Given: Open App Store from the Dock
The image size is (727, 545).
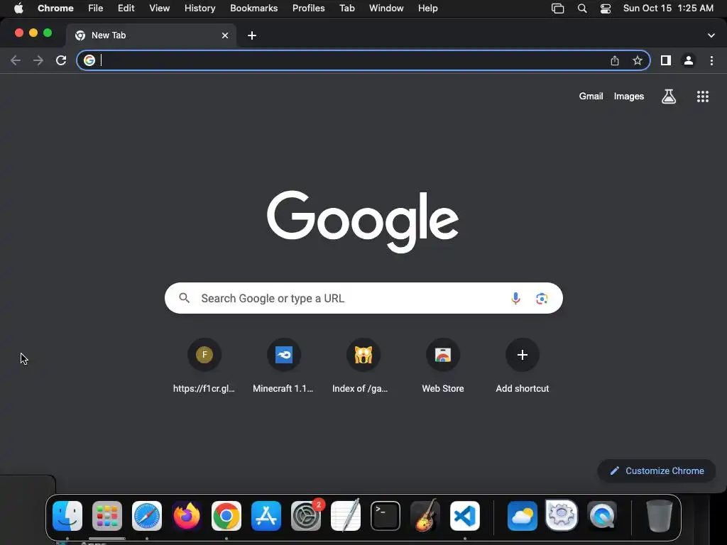Looking at the screenshot, I should pos(266,516).
